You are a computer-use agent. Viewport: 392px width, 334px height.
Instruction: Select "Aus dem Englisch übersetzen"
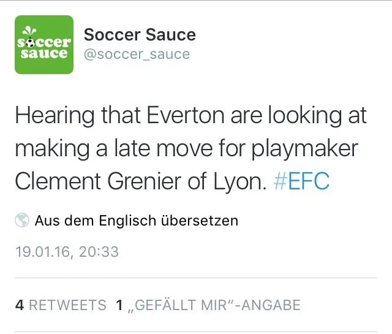point(137,221)
